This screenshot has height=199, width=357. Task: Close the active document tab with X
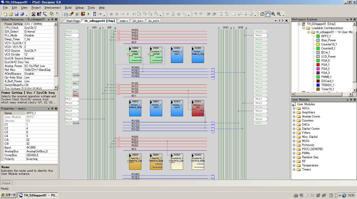click(286, 21)
